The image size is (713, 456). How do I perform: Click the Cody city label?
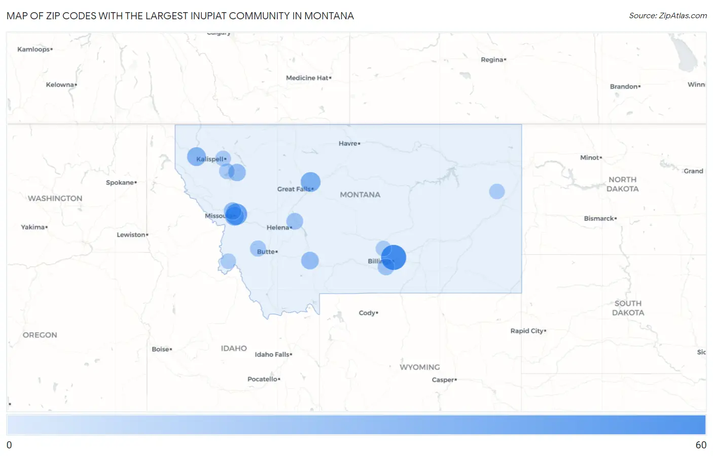pyautogui.click(x=369, y=313)
